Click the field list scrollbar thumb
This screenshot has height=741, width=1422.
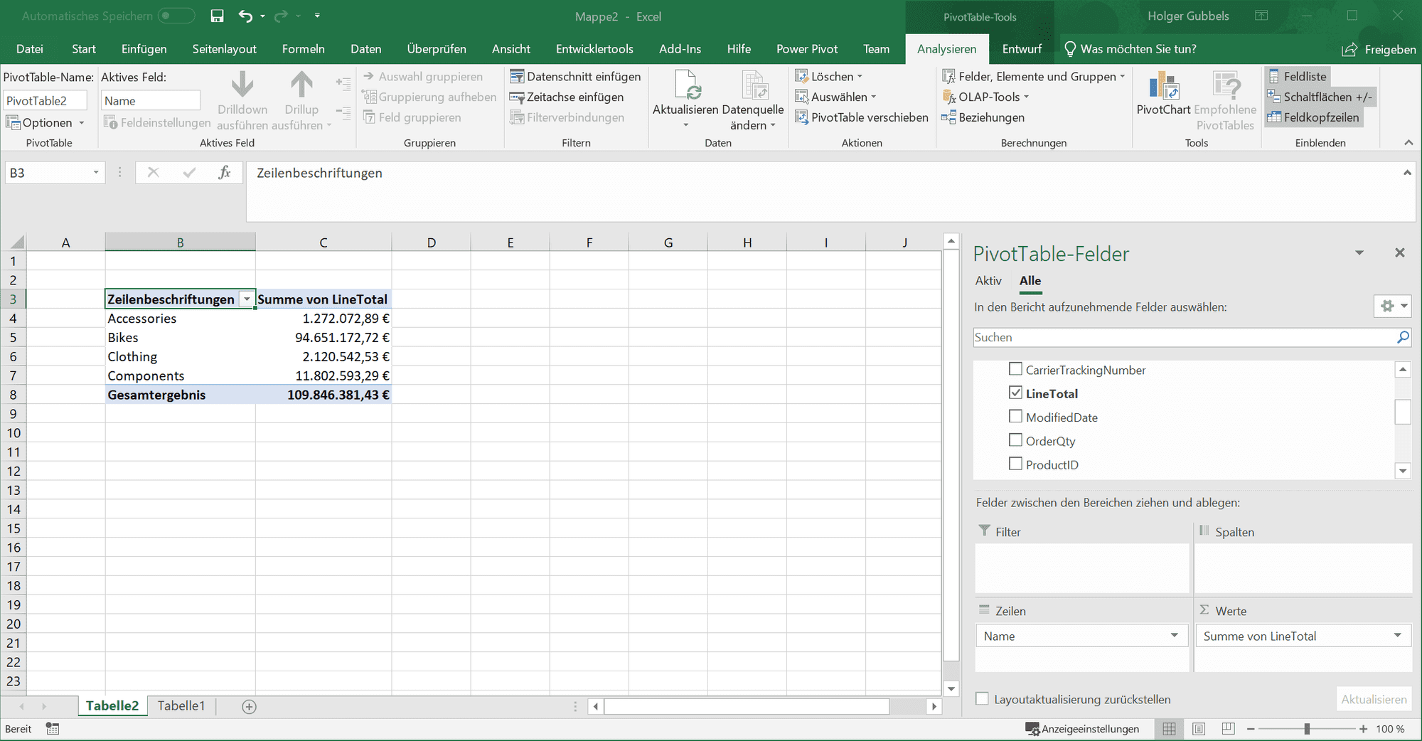(1403, 412)
